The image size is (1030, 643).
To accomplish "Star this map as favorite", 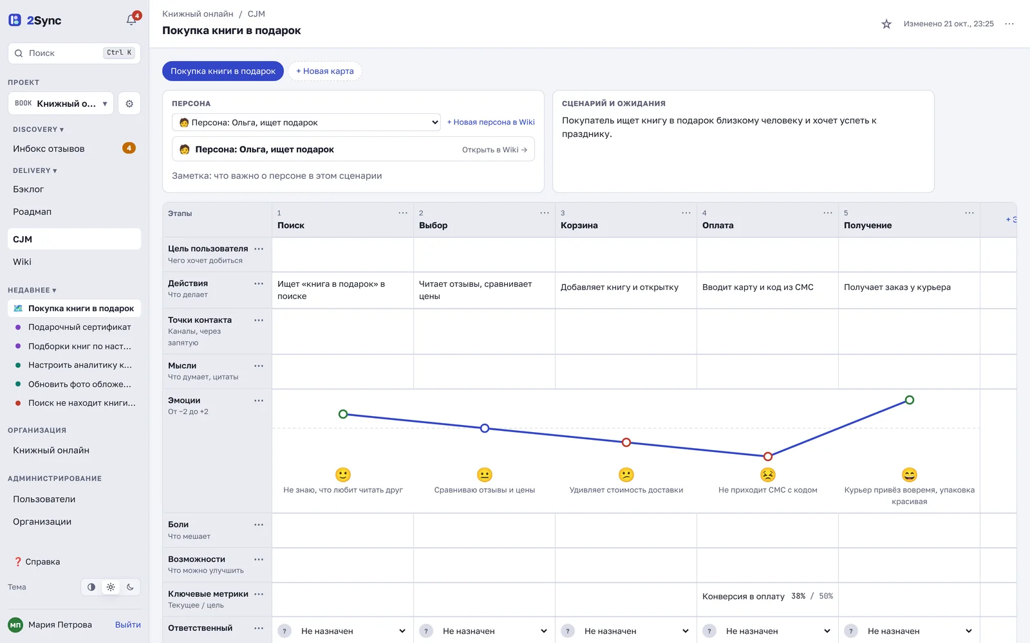I will [886, 24].
